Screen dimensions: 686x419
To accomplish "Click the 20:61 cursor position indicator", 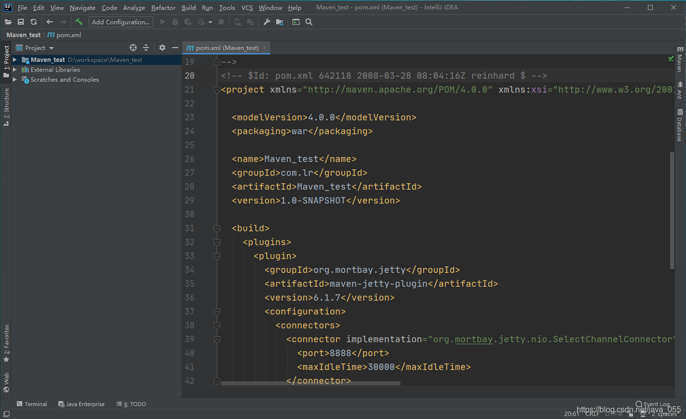I will 571,414.
